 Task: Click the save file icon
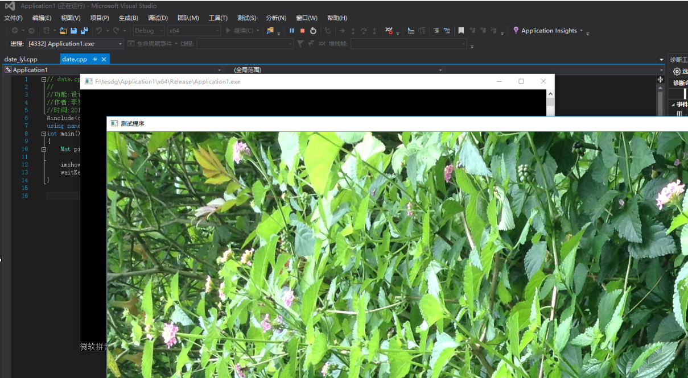pos(73,31)
